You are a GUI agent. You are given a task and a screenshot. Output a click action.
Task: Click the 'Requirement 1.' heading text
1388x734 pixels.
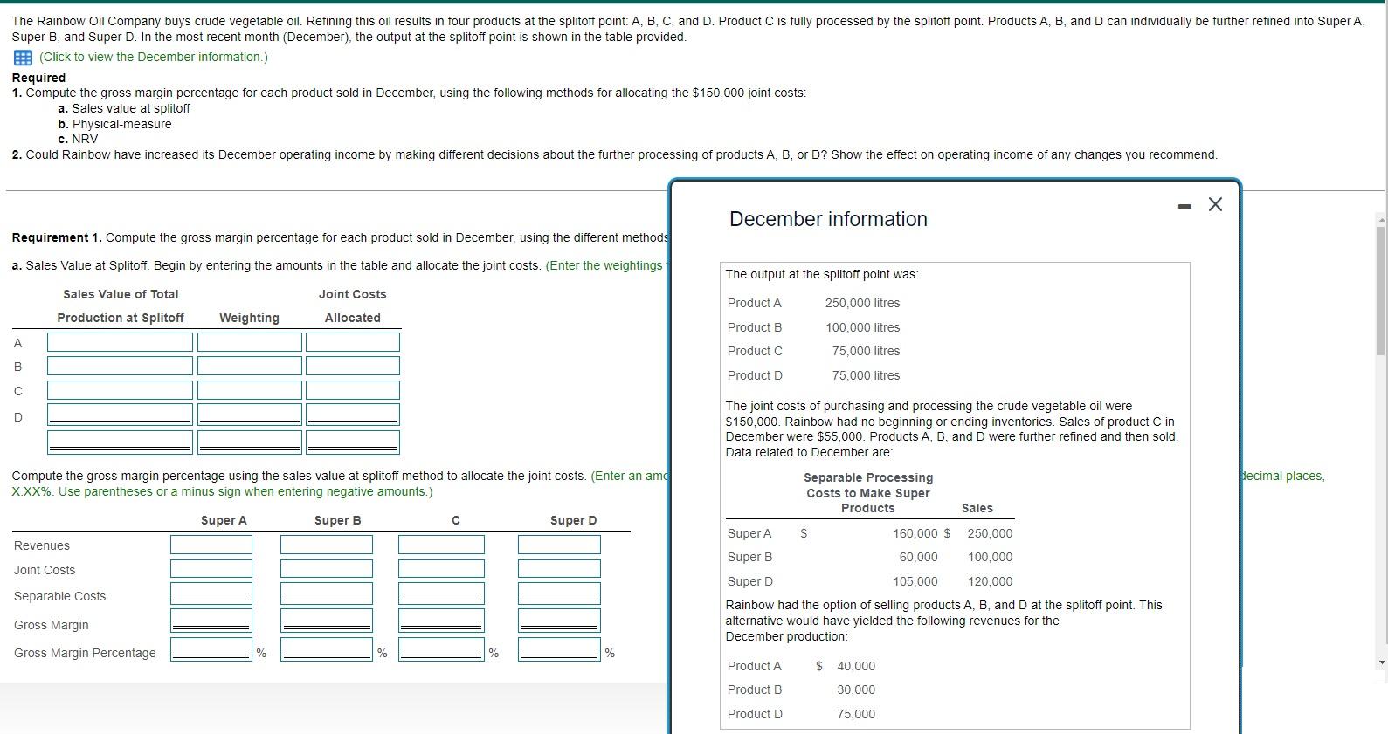point(57,237)
